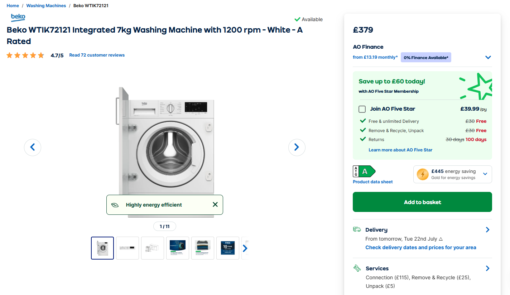The width and height of the screenshot is (510, 295).
Task: Open the Product data sheet link
Action: pos(372,182)
